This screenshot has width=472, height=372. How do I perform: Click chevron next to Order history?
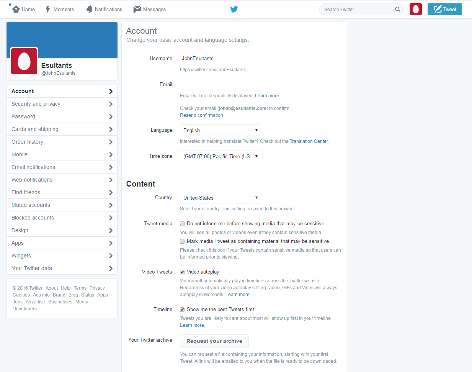(x=111, y=142)
